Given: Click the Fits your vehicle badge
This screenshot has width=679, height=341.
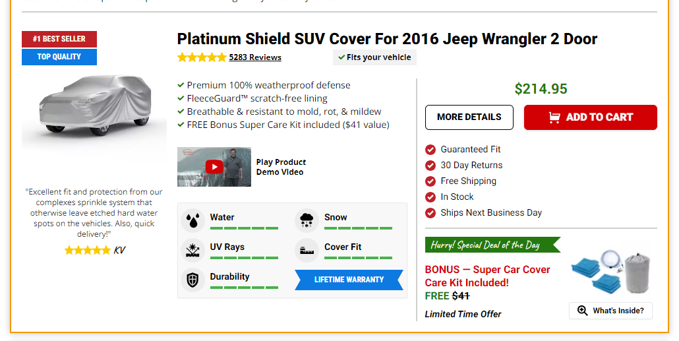Looking at the screenshot, I should tap(374, 57).
